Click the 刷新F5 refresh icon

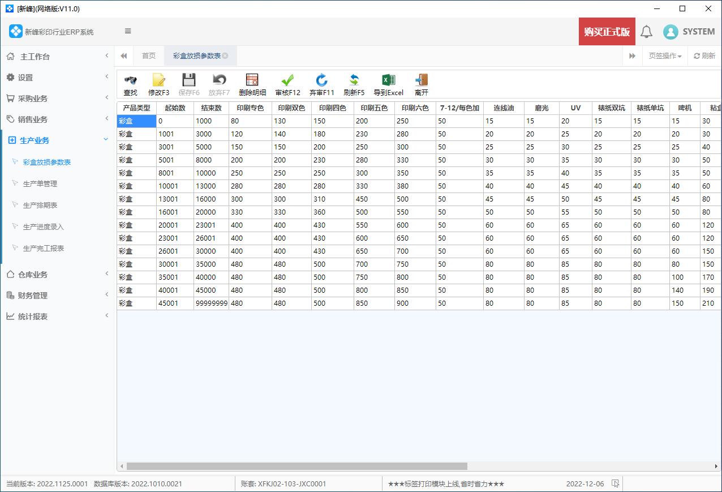[x=354, y=80]
